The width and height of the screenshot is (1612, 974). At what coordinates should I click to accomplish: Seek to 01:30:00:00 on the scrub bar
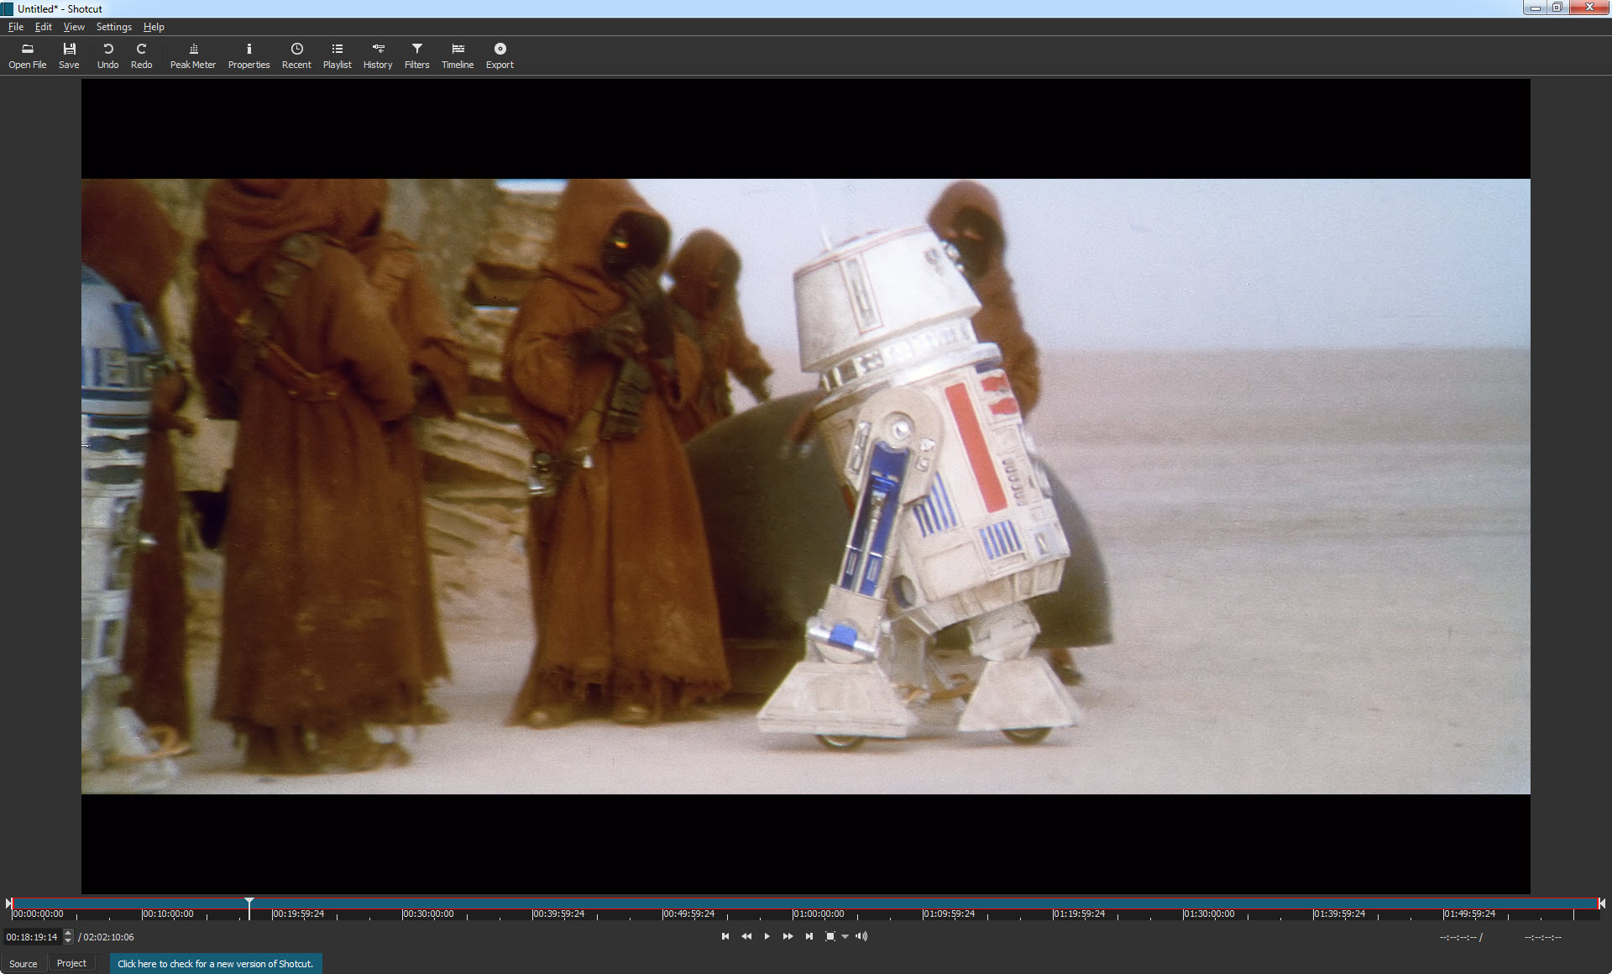(1209, 914)
